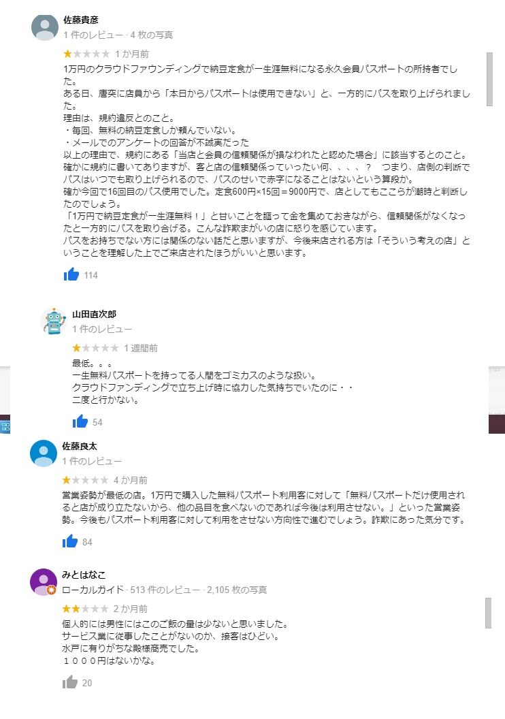Click the 114 like count

click(91, 275)
